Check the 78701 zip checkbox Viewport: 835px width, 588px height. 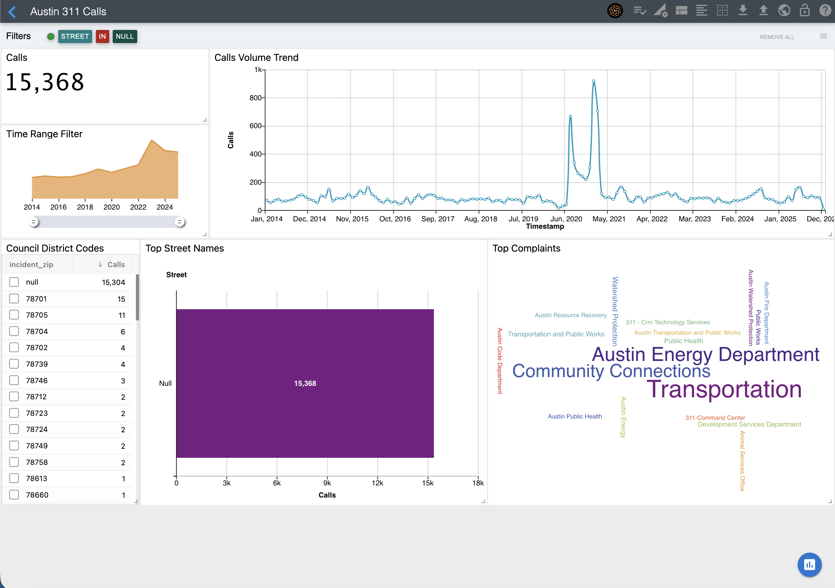click(x=14, y=299)
